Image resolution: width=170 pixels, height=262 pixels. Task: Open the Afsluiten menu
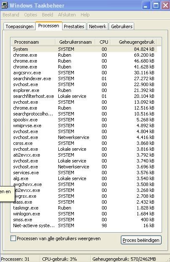pos(67,15)
